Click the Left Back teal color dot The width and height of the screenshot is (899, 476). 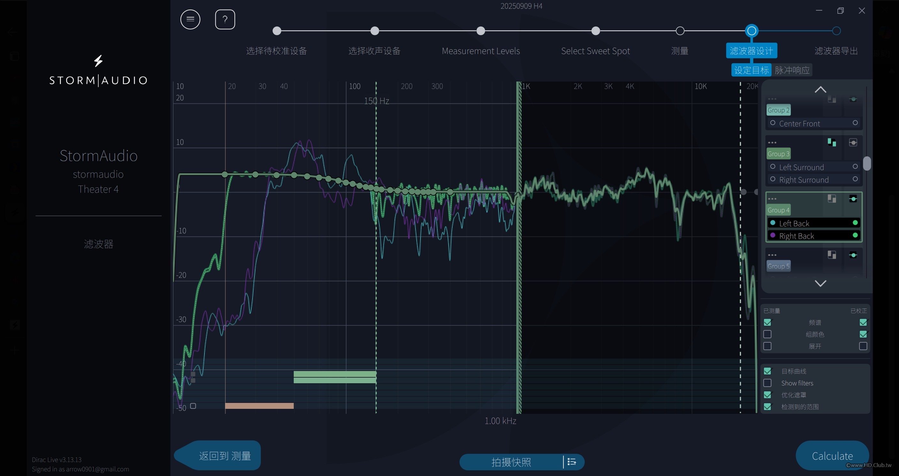point(773,223)
